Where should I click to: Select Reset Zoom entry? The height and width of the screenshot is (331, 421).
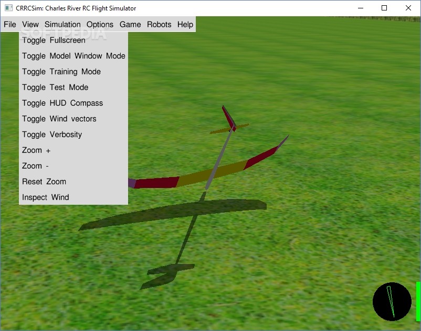pos(73,182)
